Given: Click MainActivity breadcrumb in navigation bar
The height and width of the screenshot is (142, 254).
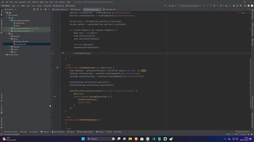Looking at the screenshot, I should (59, 6).
